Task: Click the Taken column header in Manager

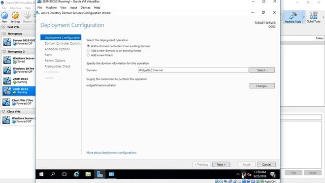Action: pos(319,38)
